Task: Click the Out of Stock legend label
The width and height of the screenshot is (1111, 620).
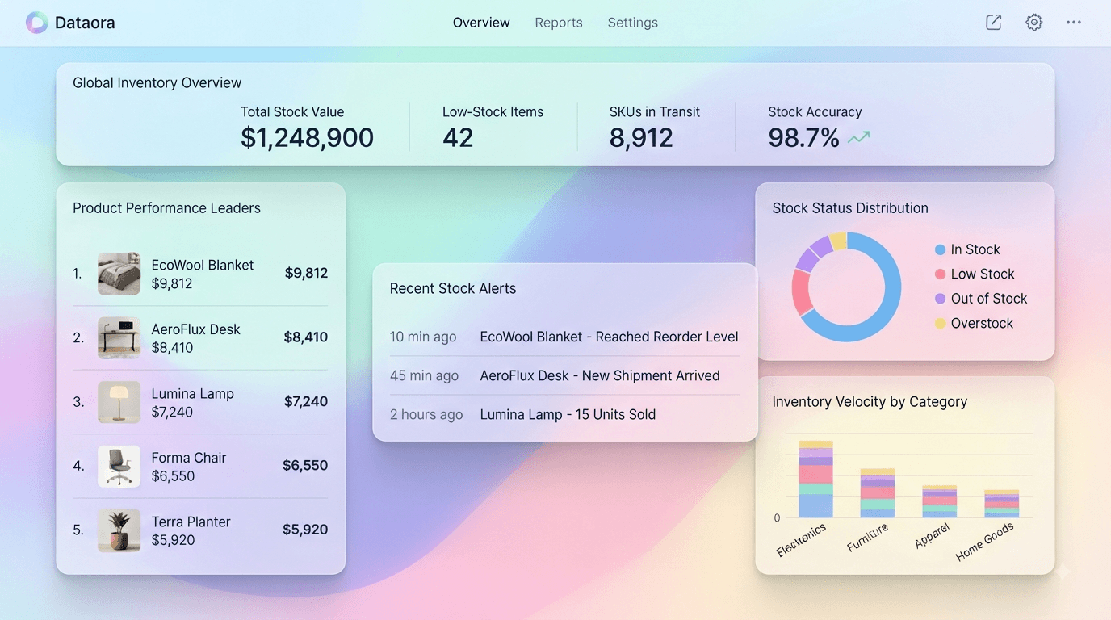Action: 989,299
